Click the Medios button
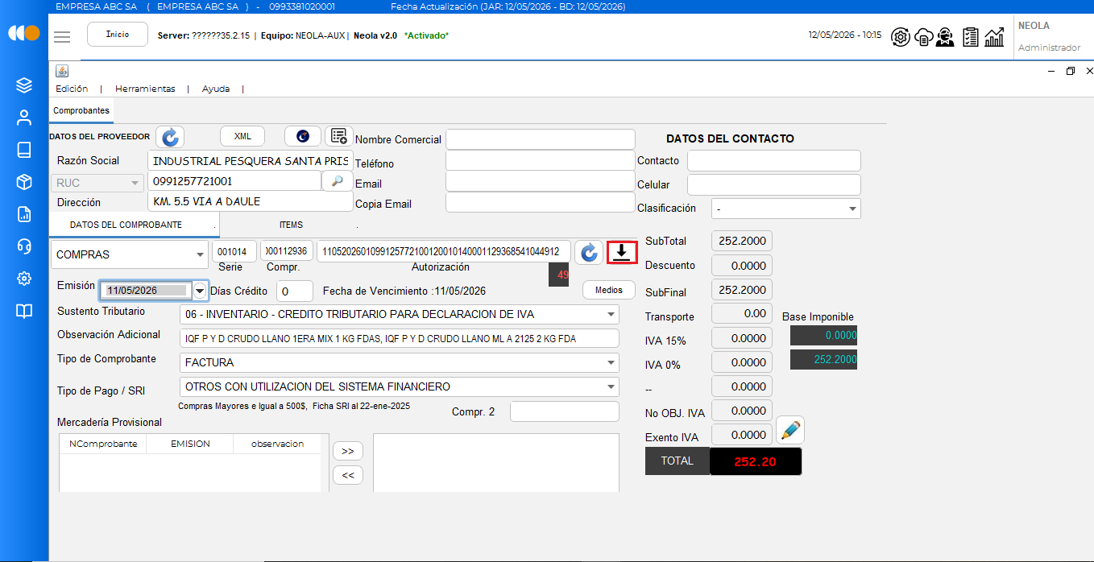Viewport: 1094px width, 562px height. click(609, 290)
